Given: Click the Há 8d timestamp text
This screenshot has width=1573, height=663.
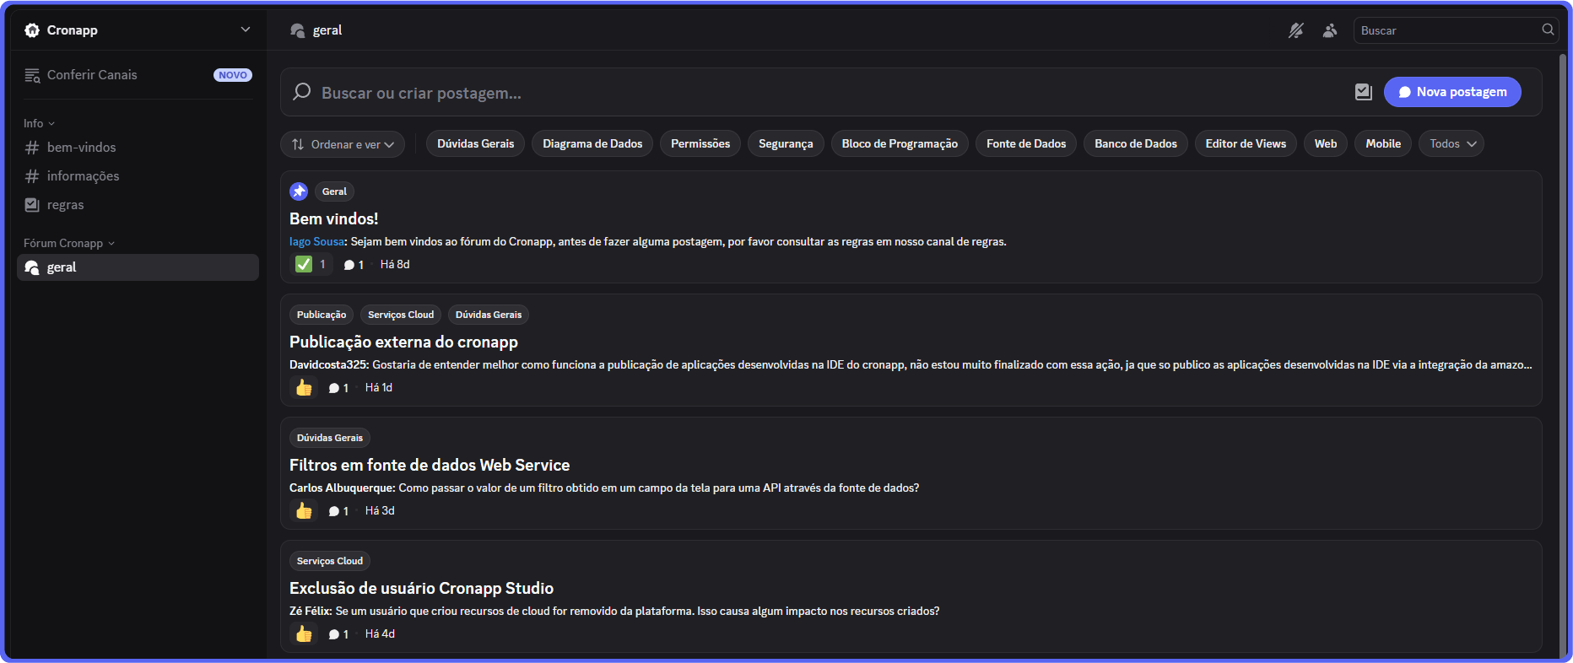Looking at the screenshot, I should tap(395, 264).
